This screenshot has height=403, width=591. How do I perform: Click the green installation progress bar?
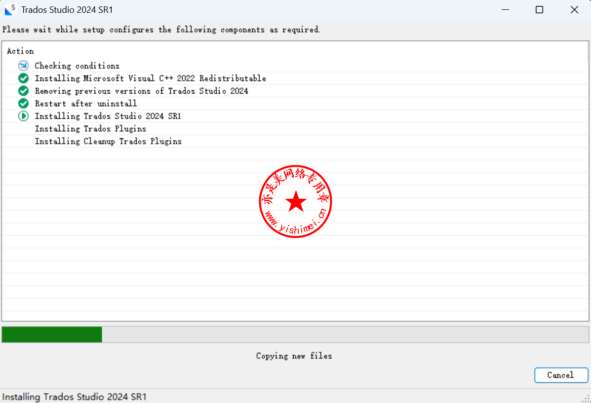pos(52,334)
